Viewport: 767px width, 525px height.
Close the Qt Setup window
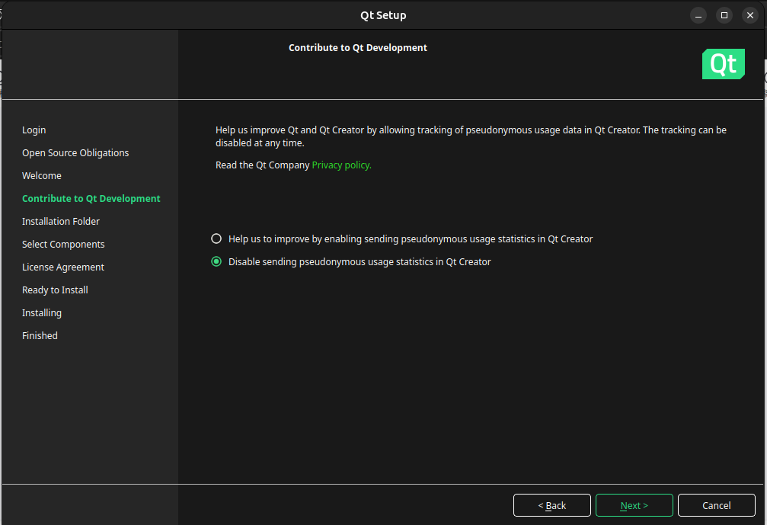750,15
